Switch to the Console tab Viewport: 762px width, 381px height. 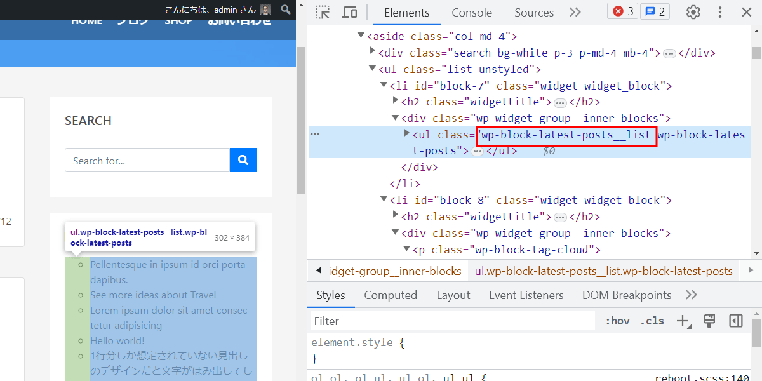click(472, 13)
